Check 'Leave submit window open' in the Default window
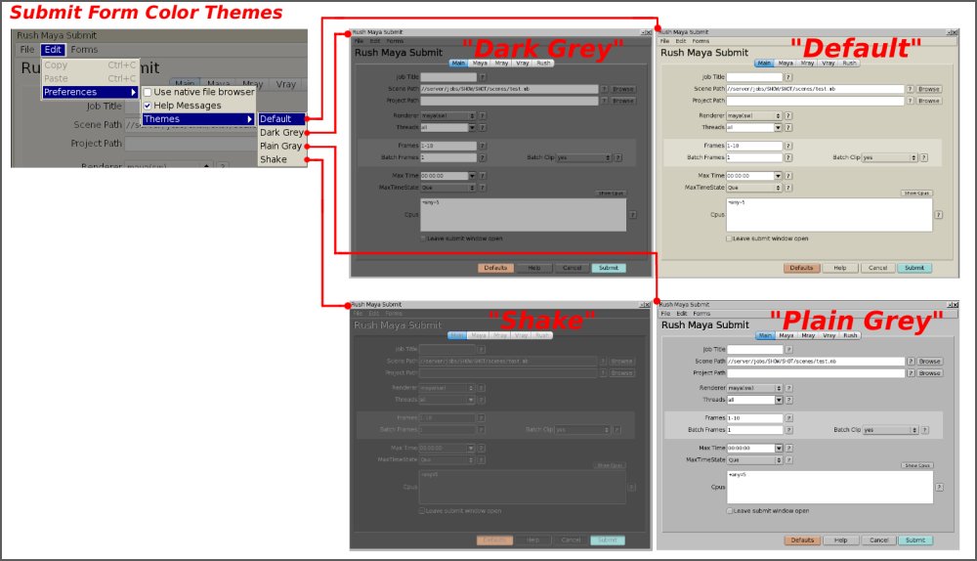Image resolution: width=977 pixels, height=561 pixels. pyautogui.click(x=729, y=237)
